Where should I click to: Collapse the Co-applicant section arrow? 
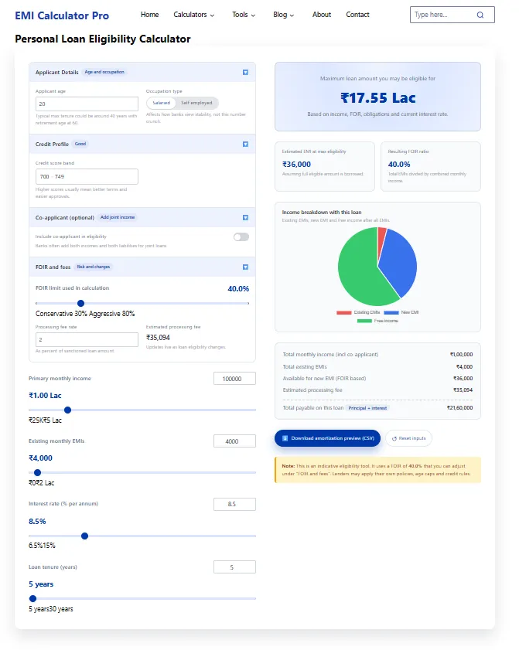tap(246, 218)
